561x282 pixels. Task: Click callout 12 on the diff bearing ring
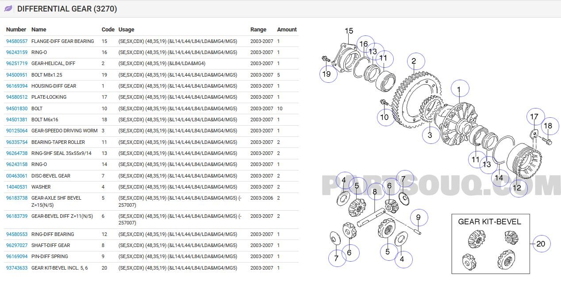[517, 187]
